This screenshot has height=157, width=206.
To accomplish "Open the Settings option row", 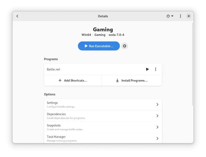I will coord(103,104).
